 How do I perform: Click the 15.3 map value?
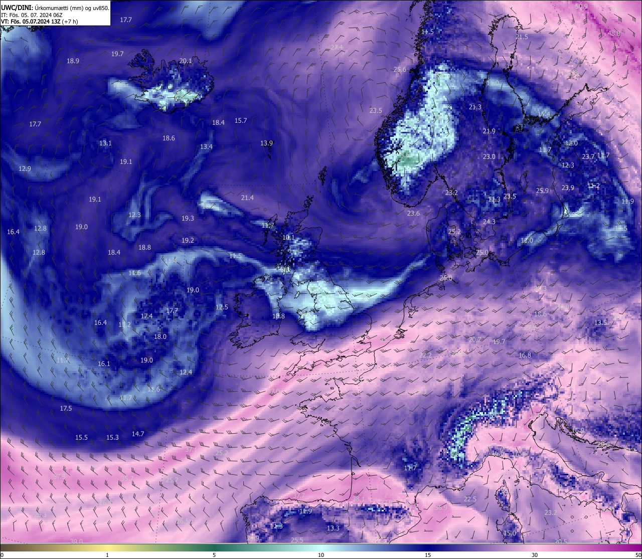[112, 437]
